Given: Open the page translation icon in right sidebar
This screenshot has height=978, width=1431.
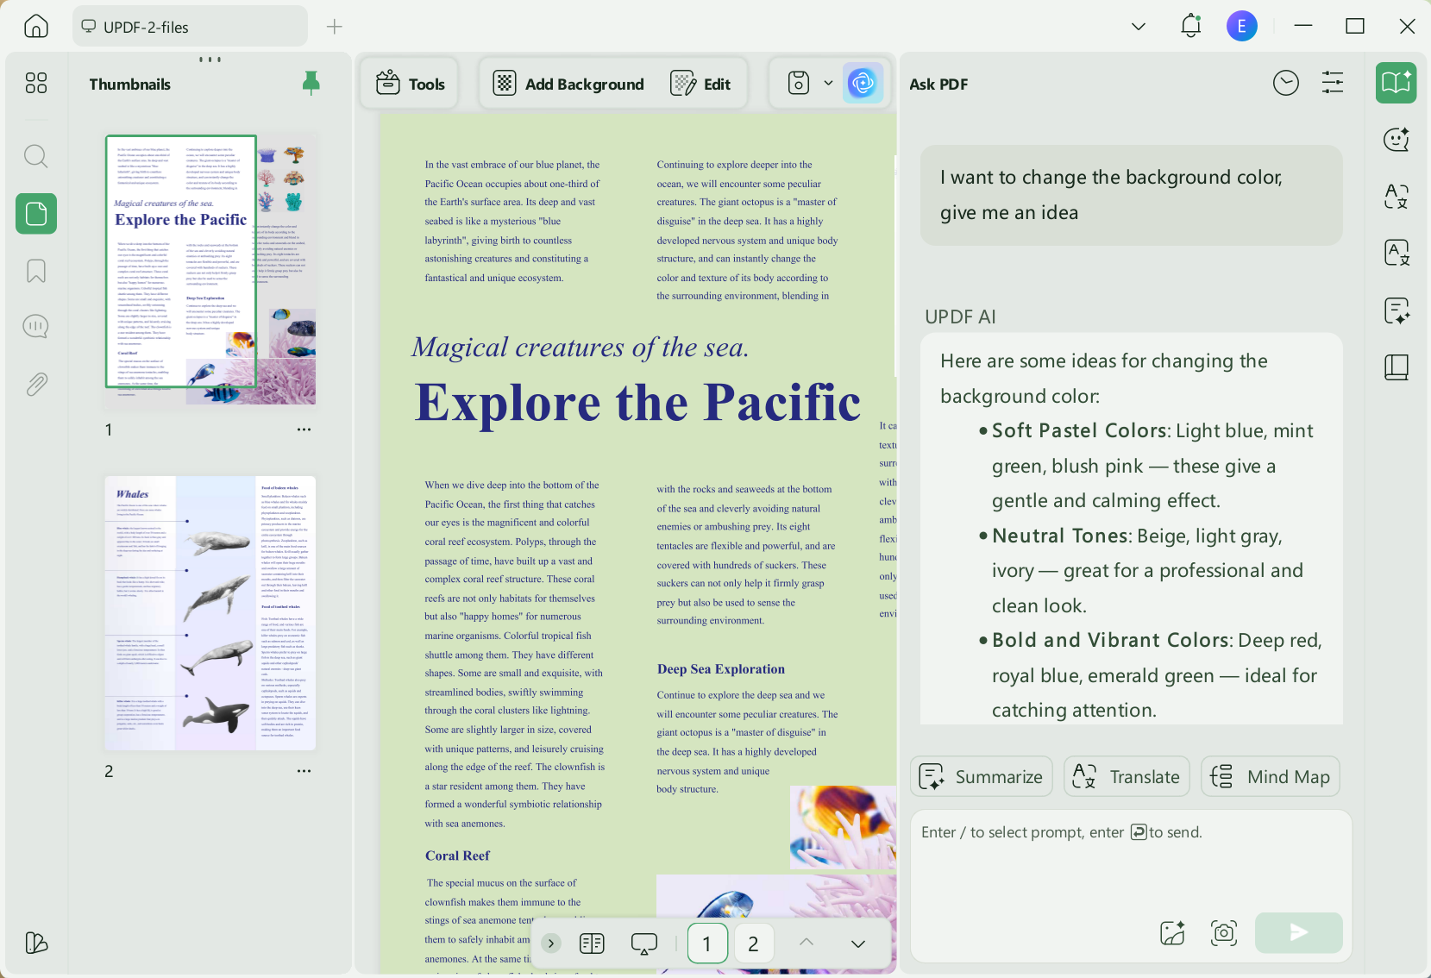Looking at the screenshot, I should pos(1396,253).
